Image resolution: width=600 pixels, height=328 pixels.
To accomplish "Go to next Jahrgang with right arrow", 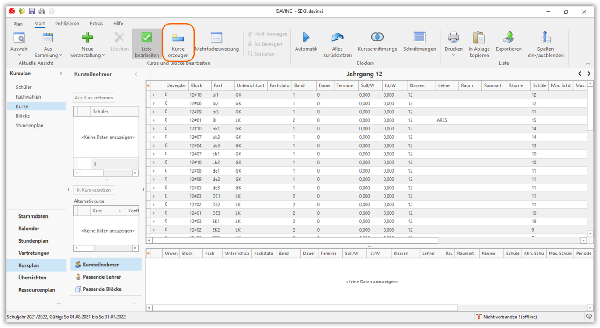I will click(x=589, y=74).
